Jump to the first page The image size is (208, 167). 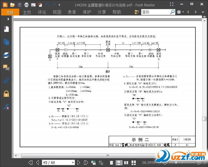click(30, 162)
